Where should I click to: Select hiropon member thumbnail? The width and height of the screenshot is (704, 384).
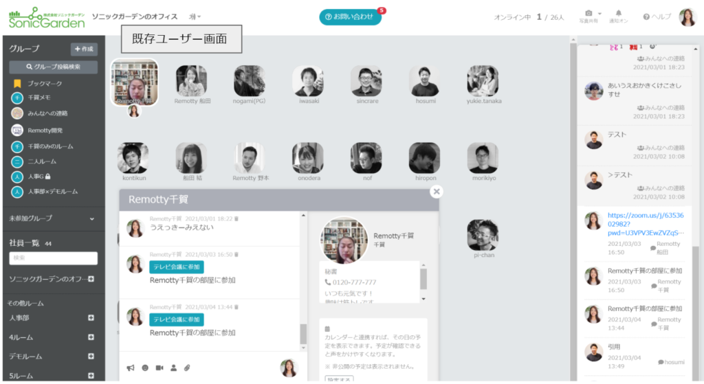tap(425, 158)
